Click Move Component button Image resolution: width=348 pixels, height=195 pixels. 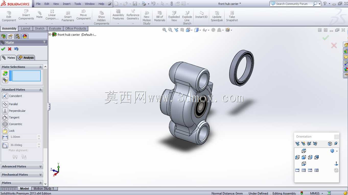83,15
